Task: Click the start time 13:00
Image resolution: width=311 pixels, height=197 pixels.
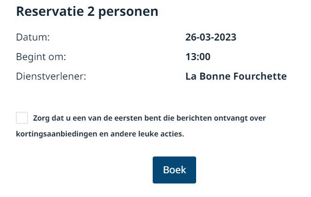Action: point(198,57)
